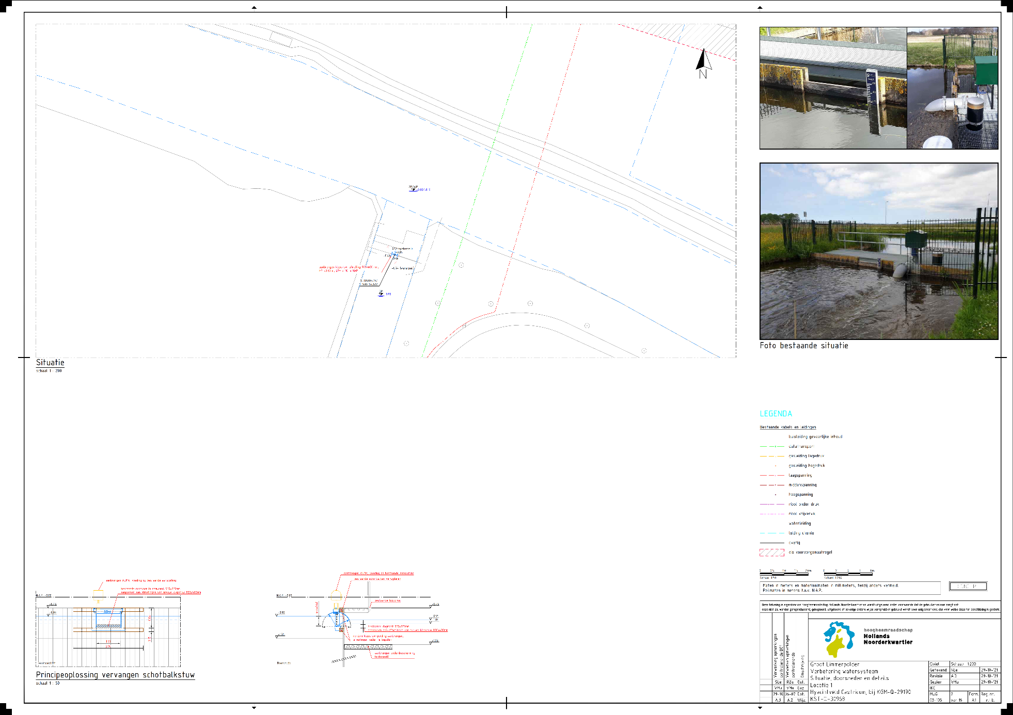Click the 'LEGENDA' heading

775,414
